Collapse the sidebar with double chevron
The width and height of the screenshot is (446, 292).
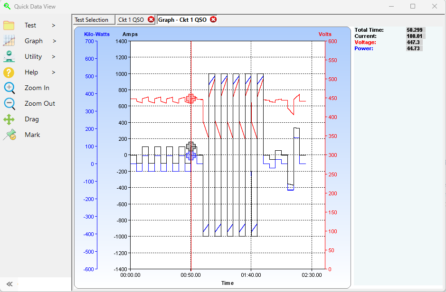pyautogui.click(x=9, y=284)
